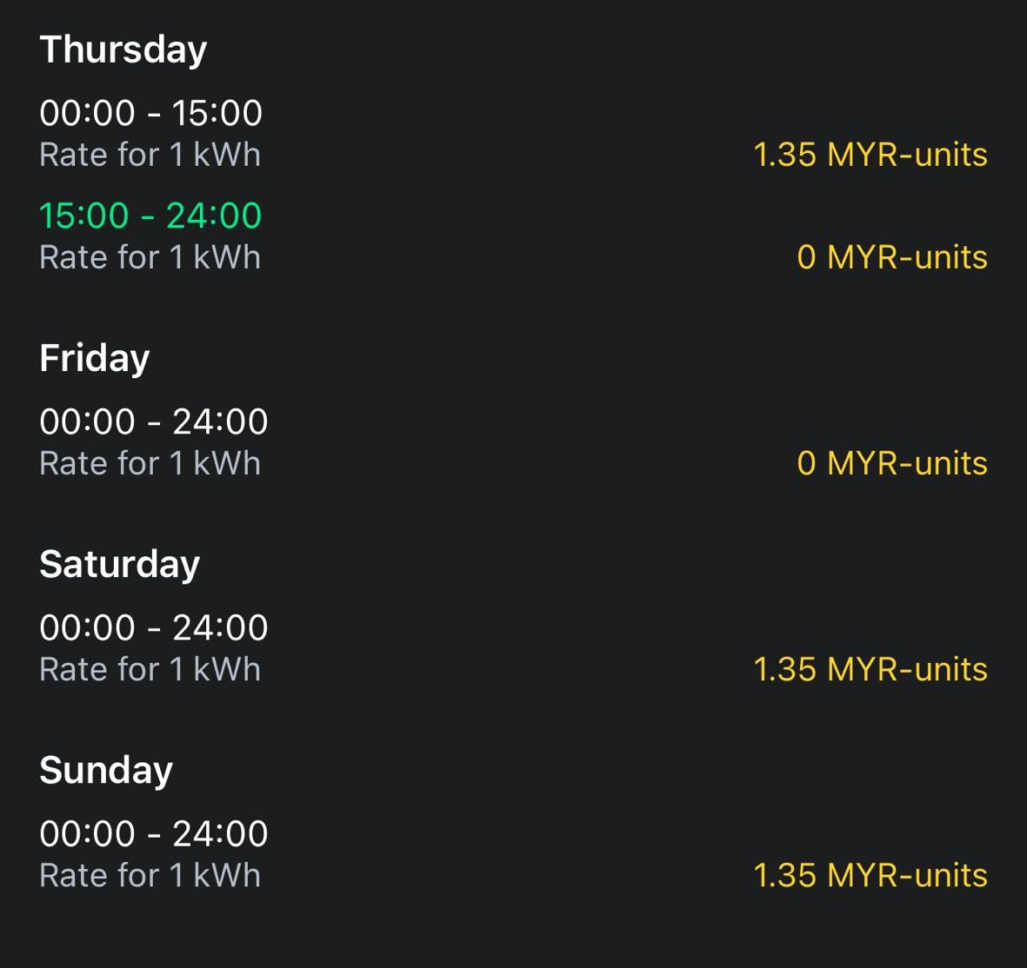
Task: Tap Saturday's 00:00 - 24:00 time range
Action: (154, 627)
